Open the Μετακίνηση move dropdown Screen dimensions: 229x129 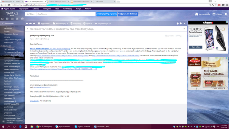point(60,23)
